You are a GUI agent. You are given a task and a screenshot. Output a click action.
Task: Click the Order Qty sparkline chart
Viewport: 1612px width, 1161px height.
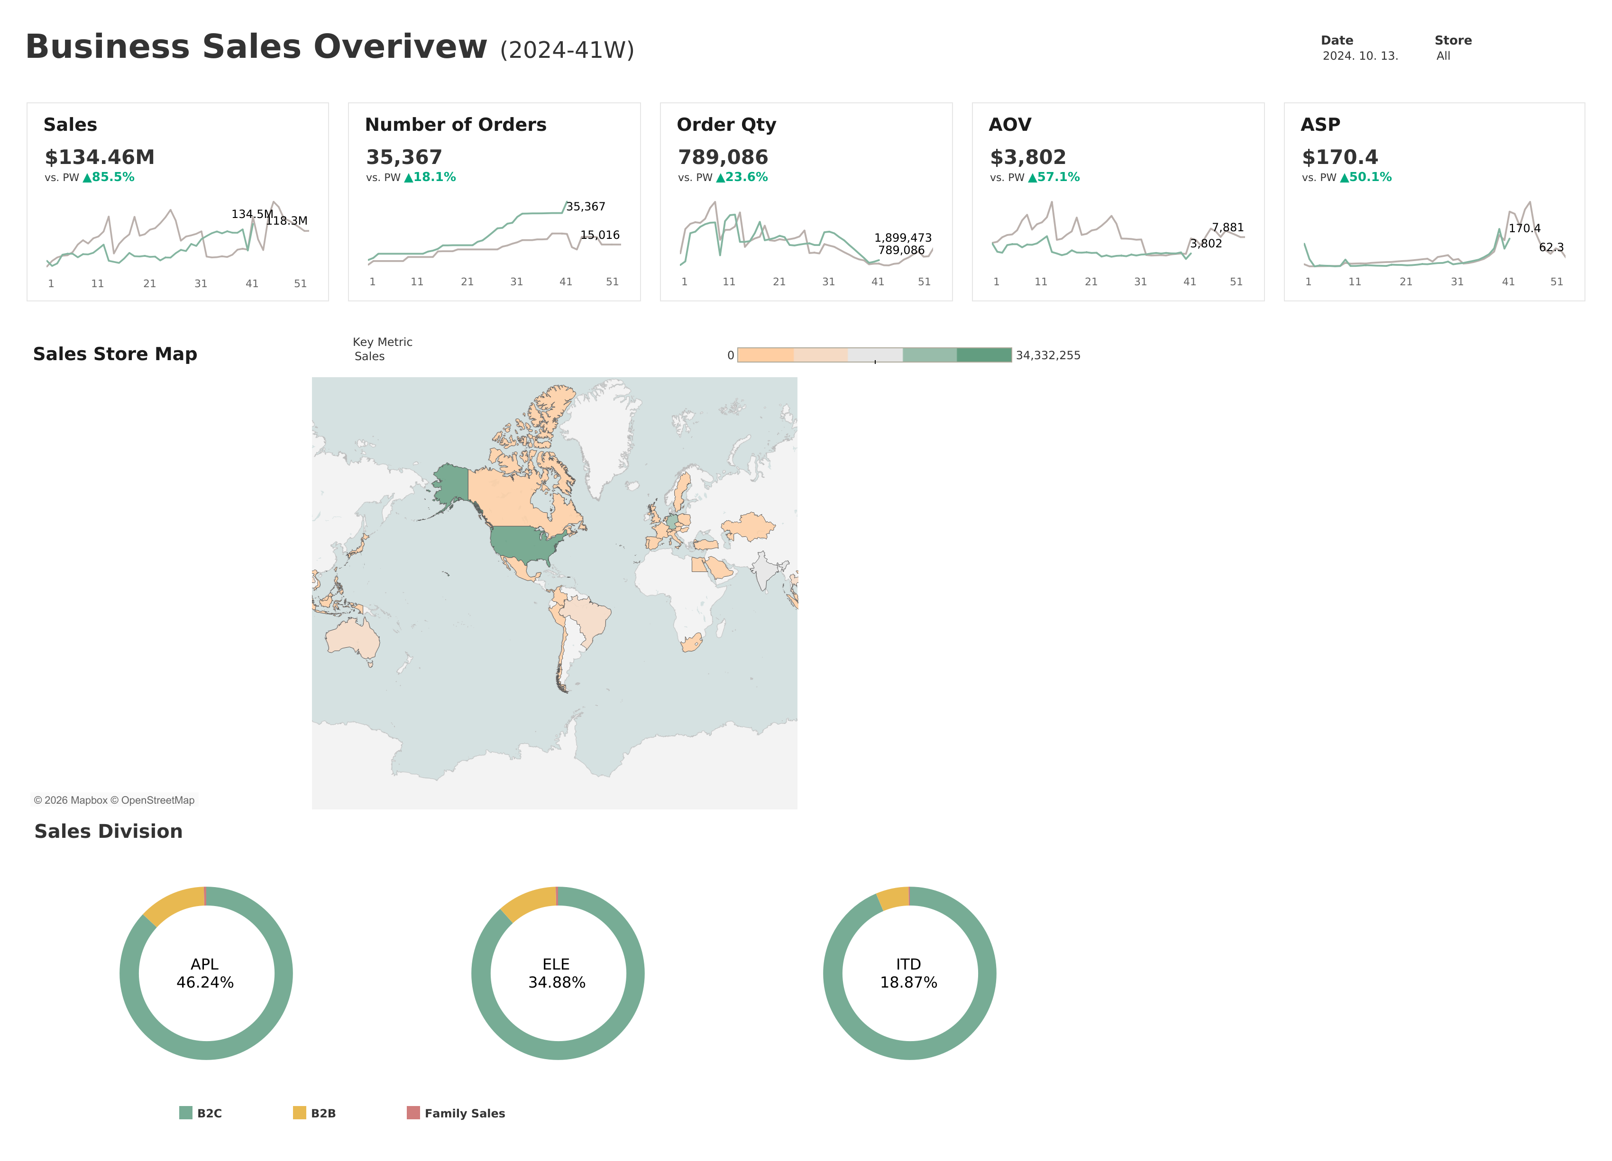[806, 235]
